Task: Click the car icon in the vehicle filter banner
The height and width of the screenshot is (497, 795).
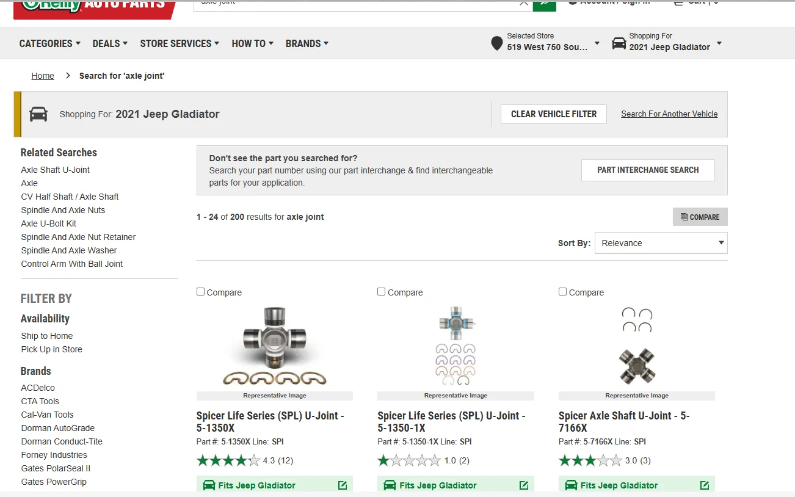Action: (x=38, y=114)
